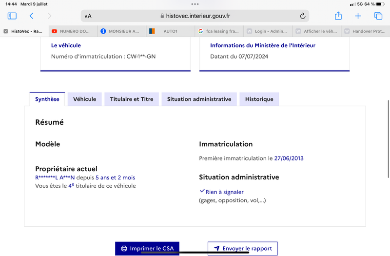Viewport: 390px width, 256px height.
Task: Switch to the Login - Admin... tab
Action: [268, 31]
